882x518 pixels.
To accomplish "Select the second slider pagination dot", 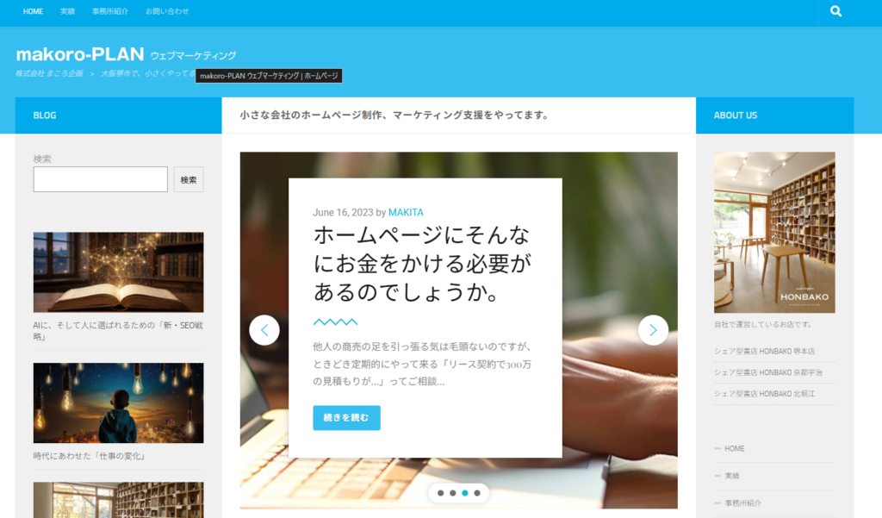I will pos(453,493).
